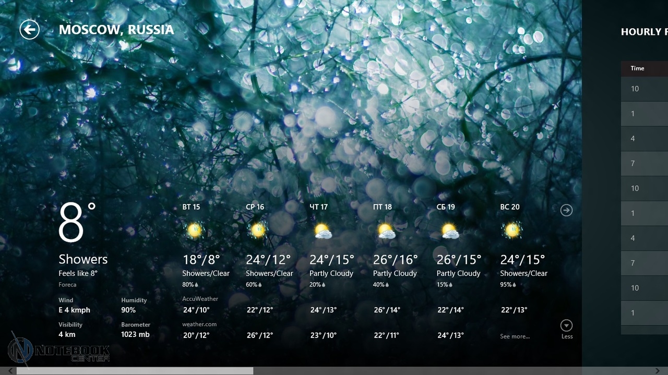Select the ВТ 15 day header
668x375 pixels.
191,207
